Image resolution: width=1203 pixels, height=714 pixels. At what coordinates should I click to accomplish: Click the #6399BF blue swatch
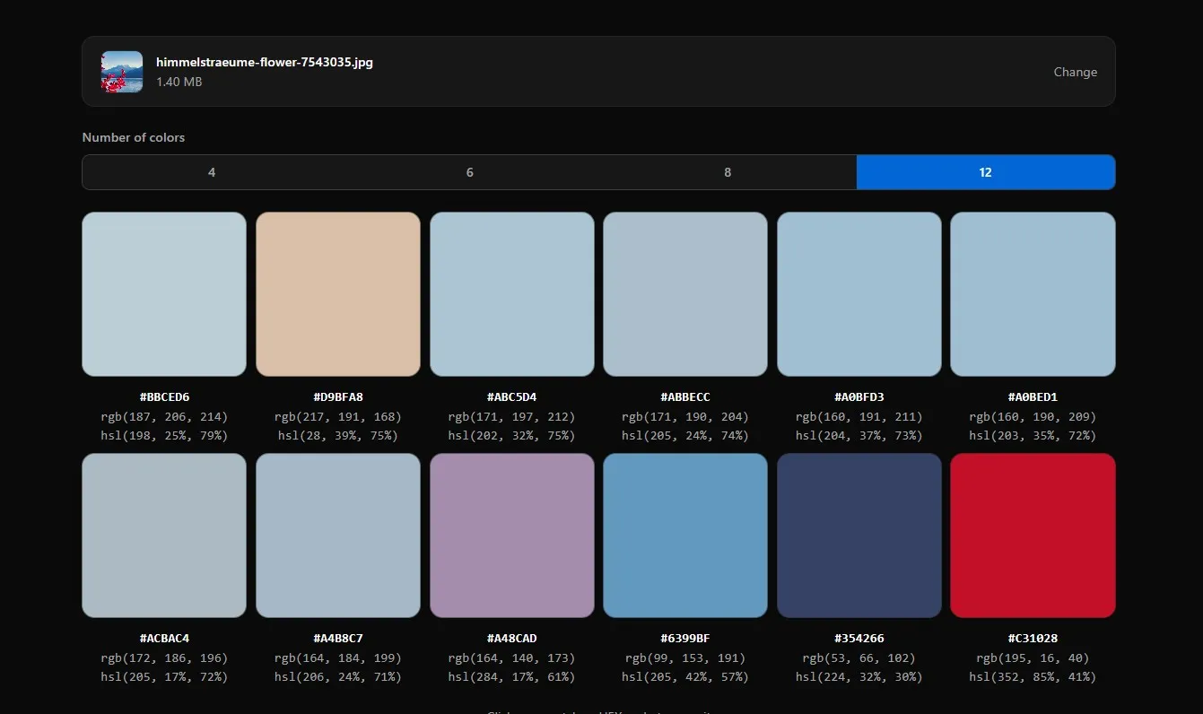coord(685,535)
